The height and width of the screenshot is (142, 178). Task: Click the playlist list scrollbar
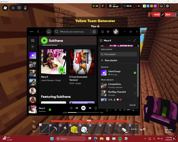click(x=138, y=80)
